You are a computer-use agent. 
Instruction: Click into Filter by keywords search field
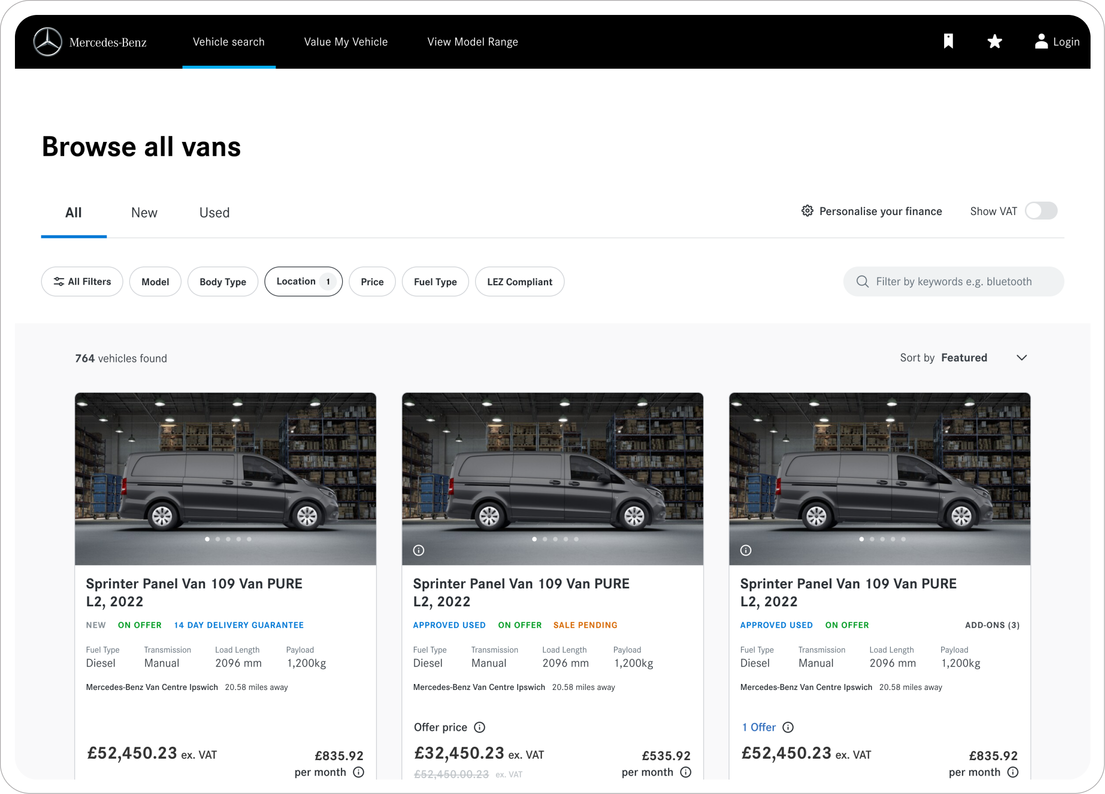954,282
